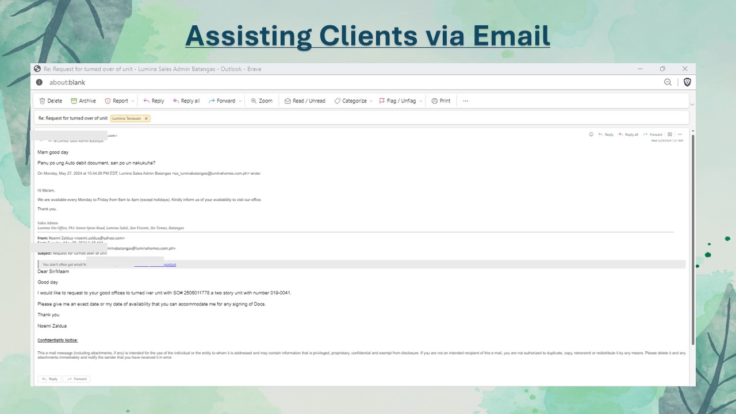Click the "I would like to request" sentence
Image resolution: width=736 pixels, height=414 pixels.
(164, 293)
